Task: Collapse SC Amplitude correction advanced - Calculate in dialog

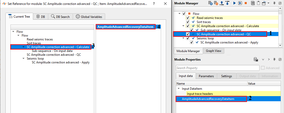Action: [x=23, y=47]
